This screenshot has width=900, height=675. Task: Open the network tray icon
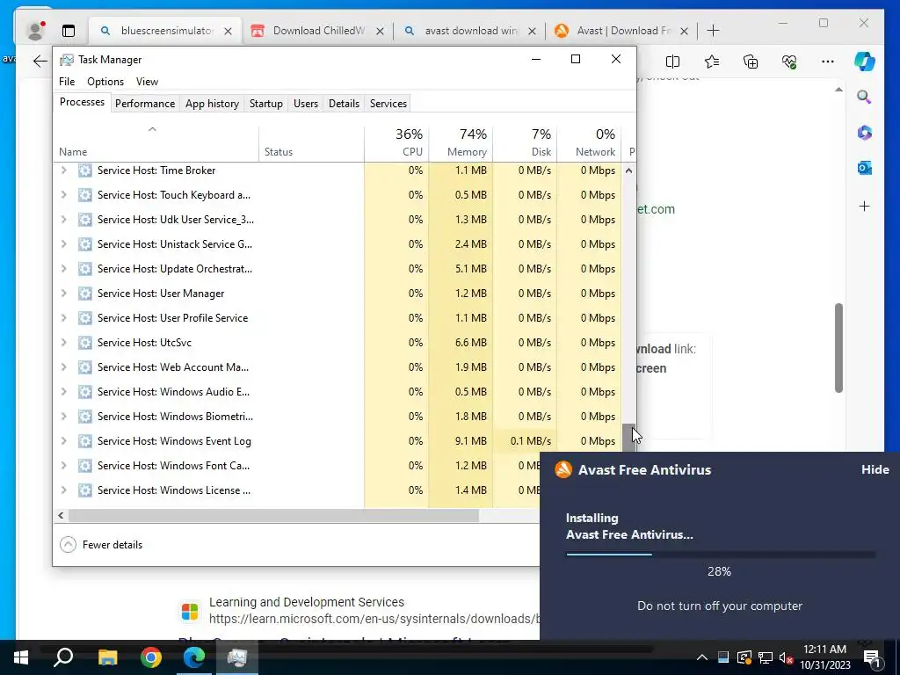766,657
